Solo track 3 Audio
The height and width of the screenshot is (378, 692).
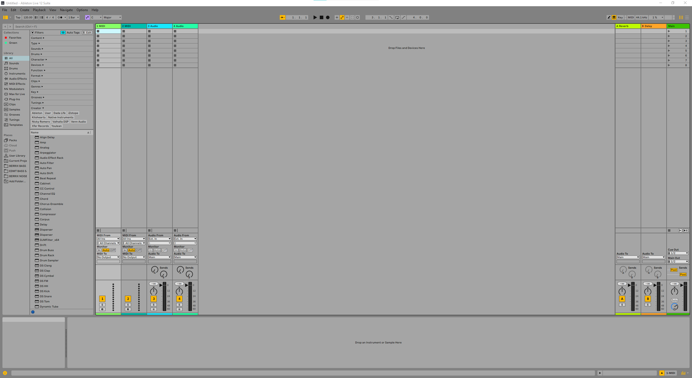tap(154, 305)
